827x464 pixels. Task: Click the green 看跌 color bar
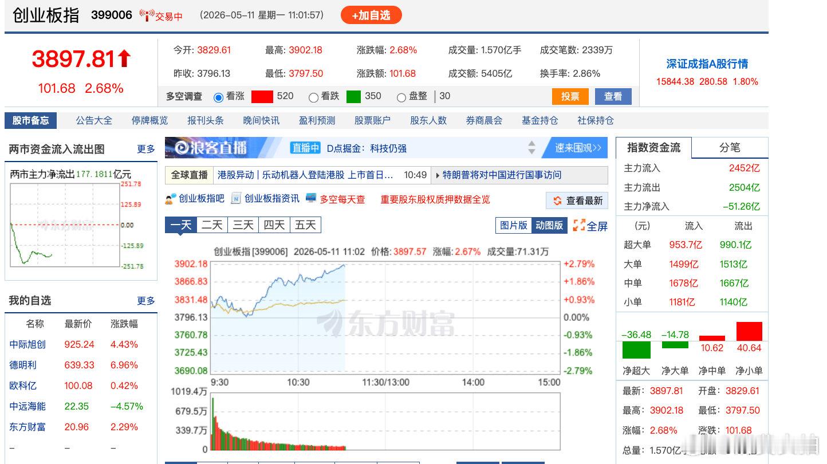point(353,97)
